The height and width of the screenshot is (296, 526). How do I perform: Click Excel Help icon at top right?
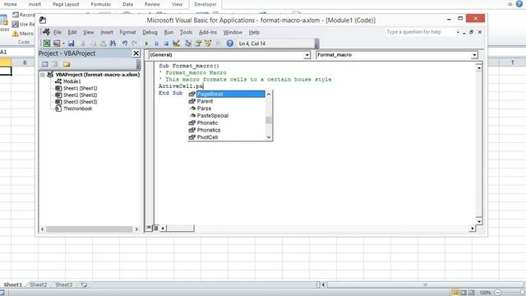pyautogui.click(x=519, y=4)
